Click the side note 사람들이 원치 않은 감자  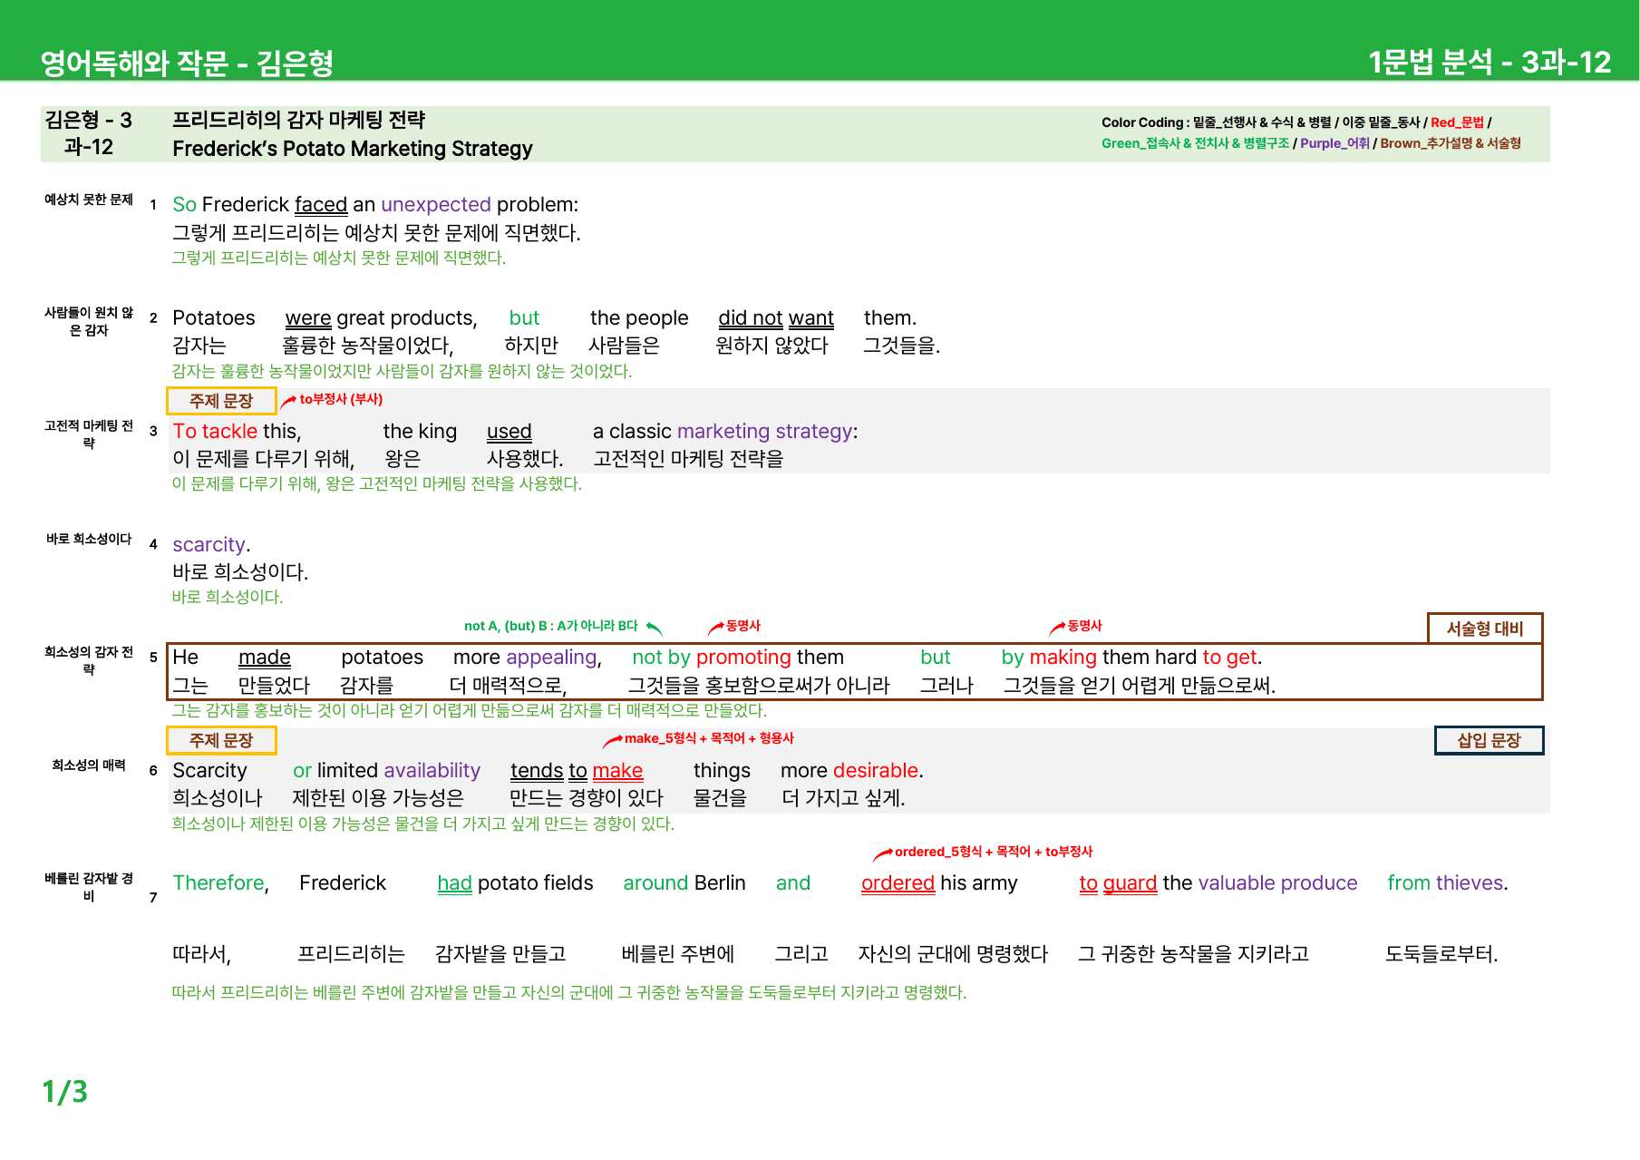coord(89,321)
